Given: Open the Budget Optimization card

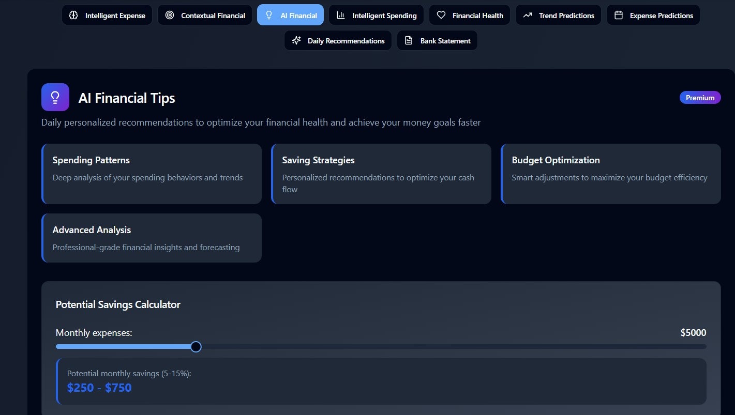Looking at the screenshot, I should click(611, 174).
